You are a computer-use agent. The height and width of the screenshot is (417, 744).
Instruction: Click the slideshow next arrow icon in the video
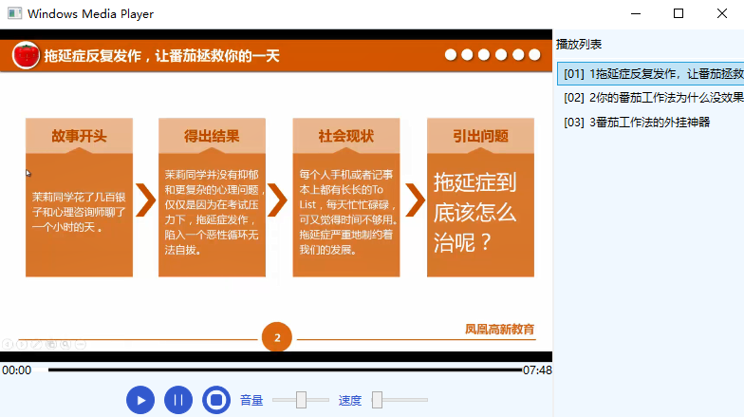[22, 344]
